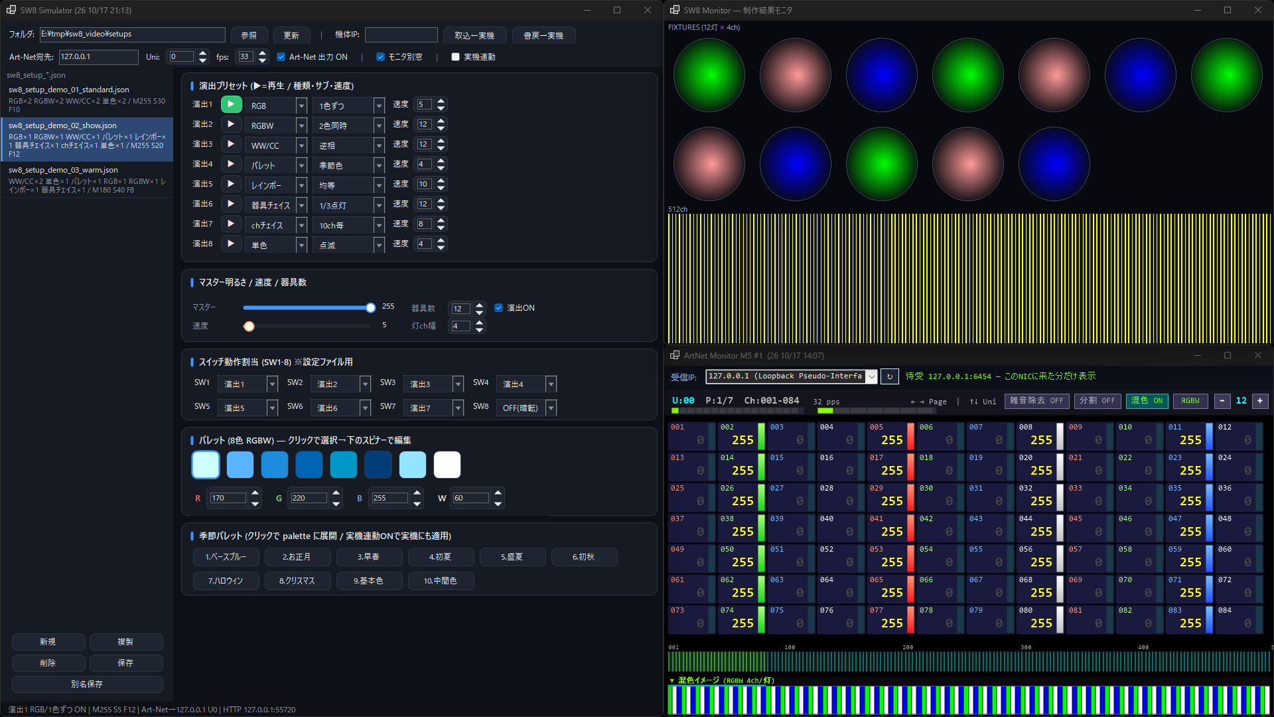Toggle 演出ON checkbox

tap(498, 308)
